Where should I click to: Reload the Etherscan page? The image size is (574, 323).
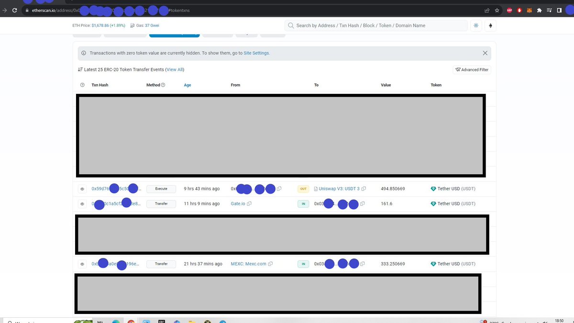[x=15, y=10]
